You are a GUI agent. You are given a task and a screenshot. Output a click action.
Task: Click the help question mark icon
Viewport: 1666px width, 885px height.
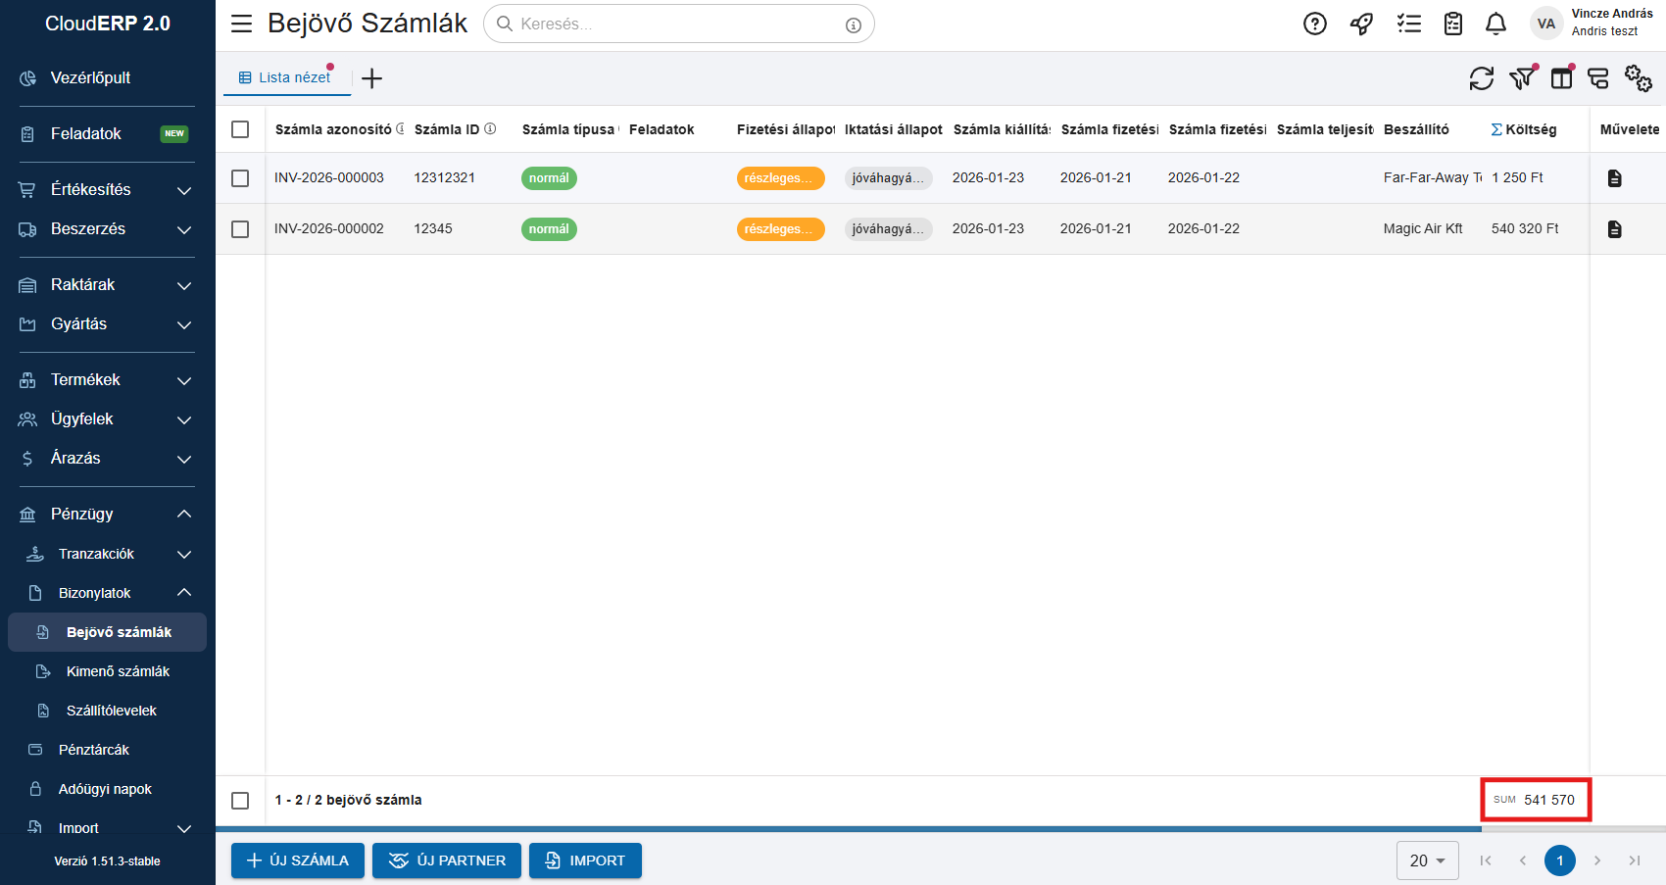coord(1314,24)
